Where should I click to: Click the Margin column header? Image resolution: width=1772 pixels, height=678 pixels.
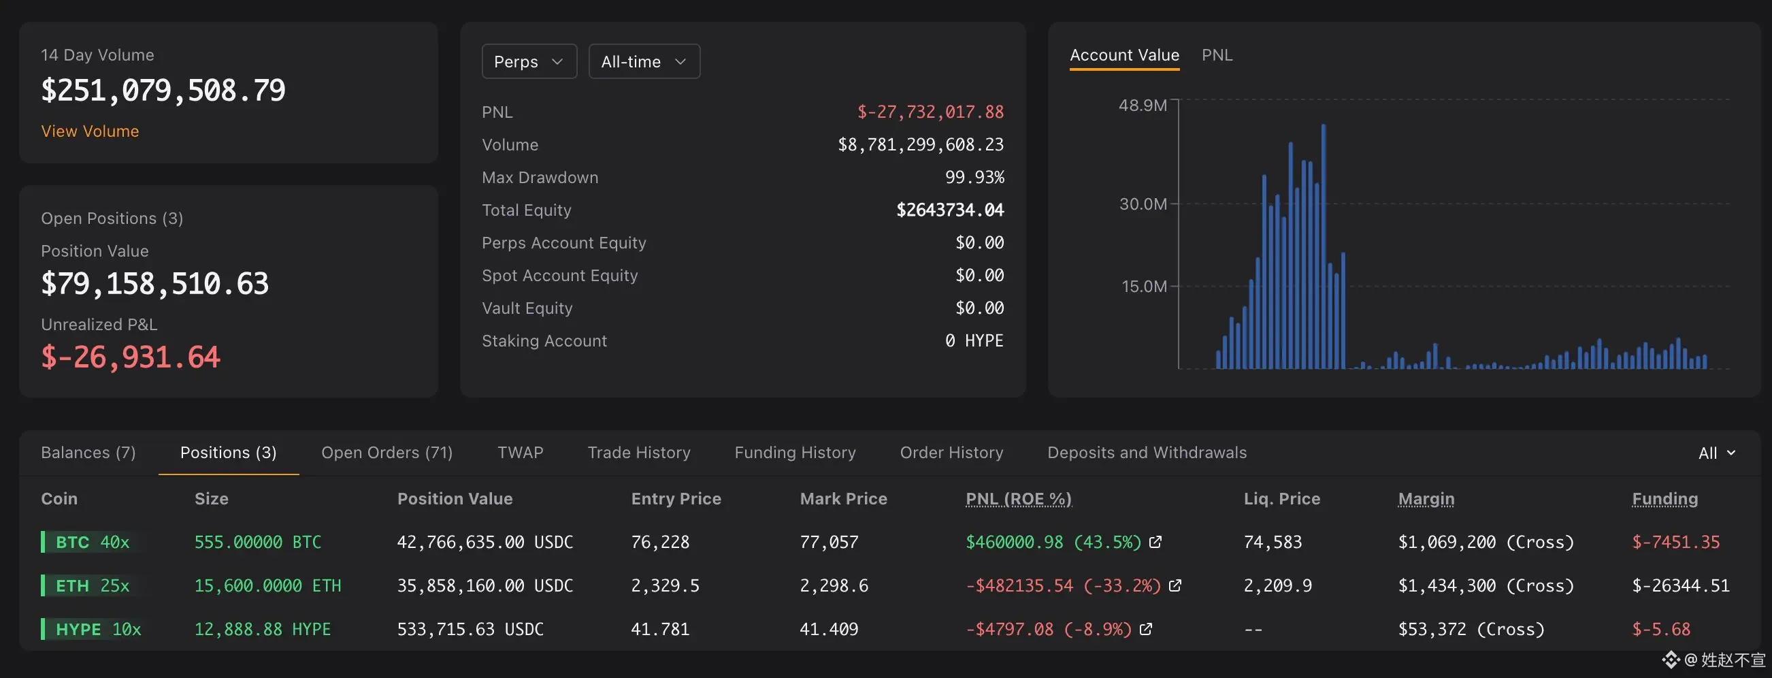tap(1426, 499)
